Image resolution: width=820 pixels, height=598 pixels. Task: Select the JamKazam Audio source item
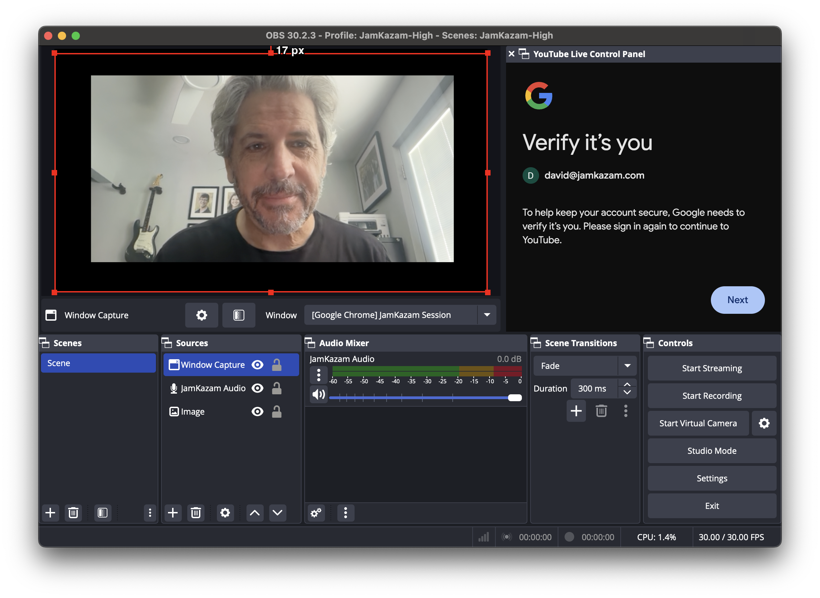(213, 388)
